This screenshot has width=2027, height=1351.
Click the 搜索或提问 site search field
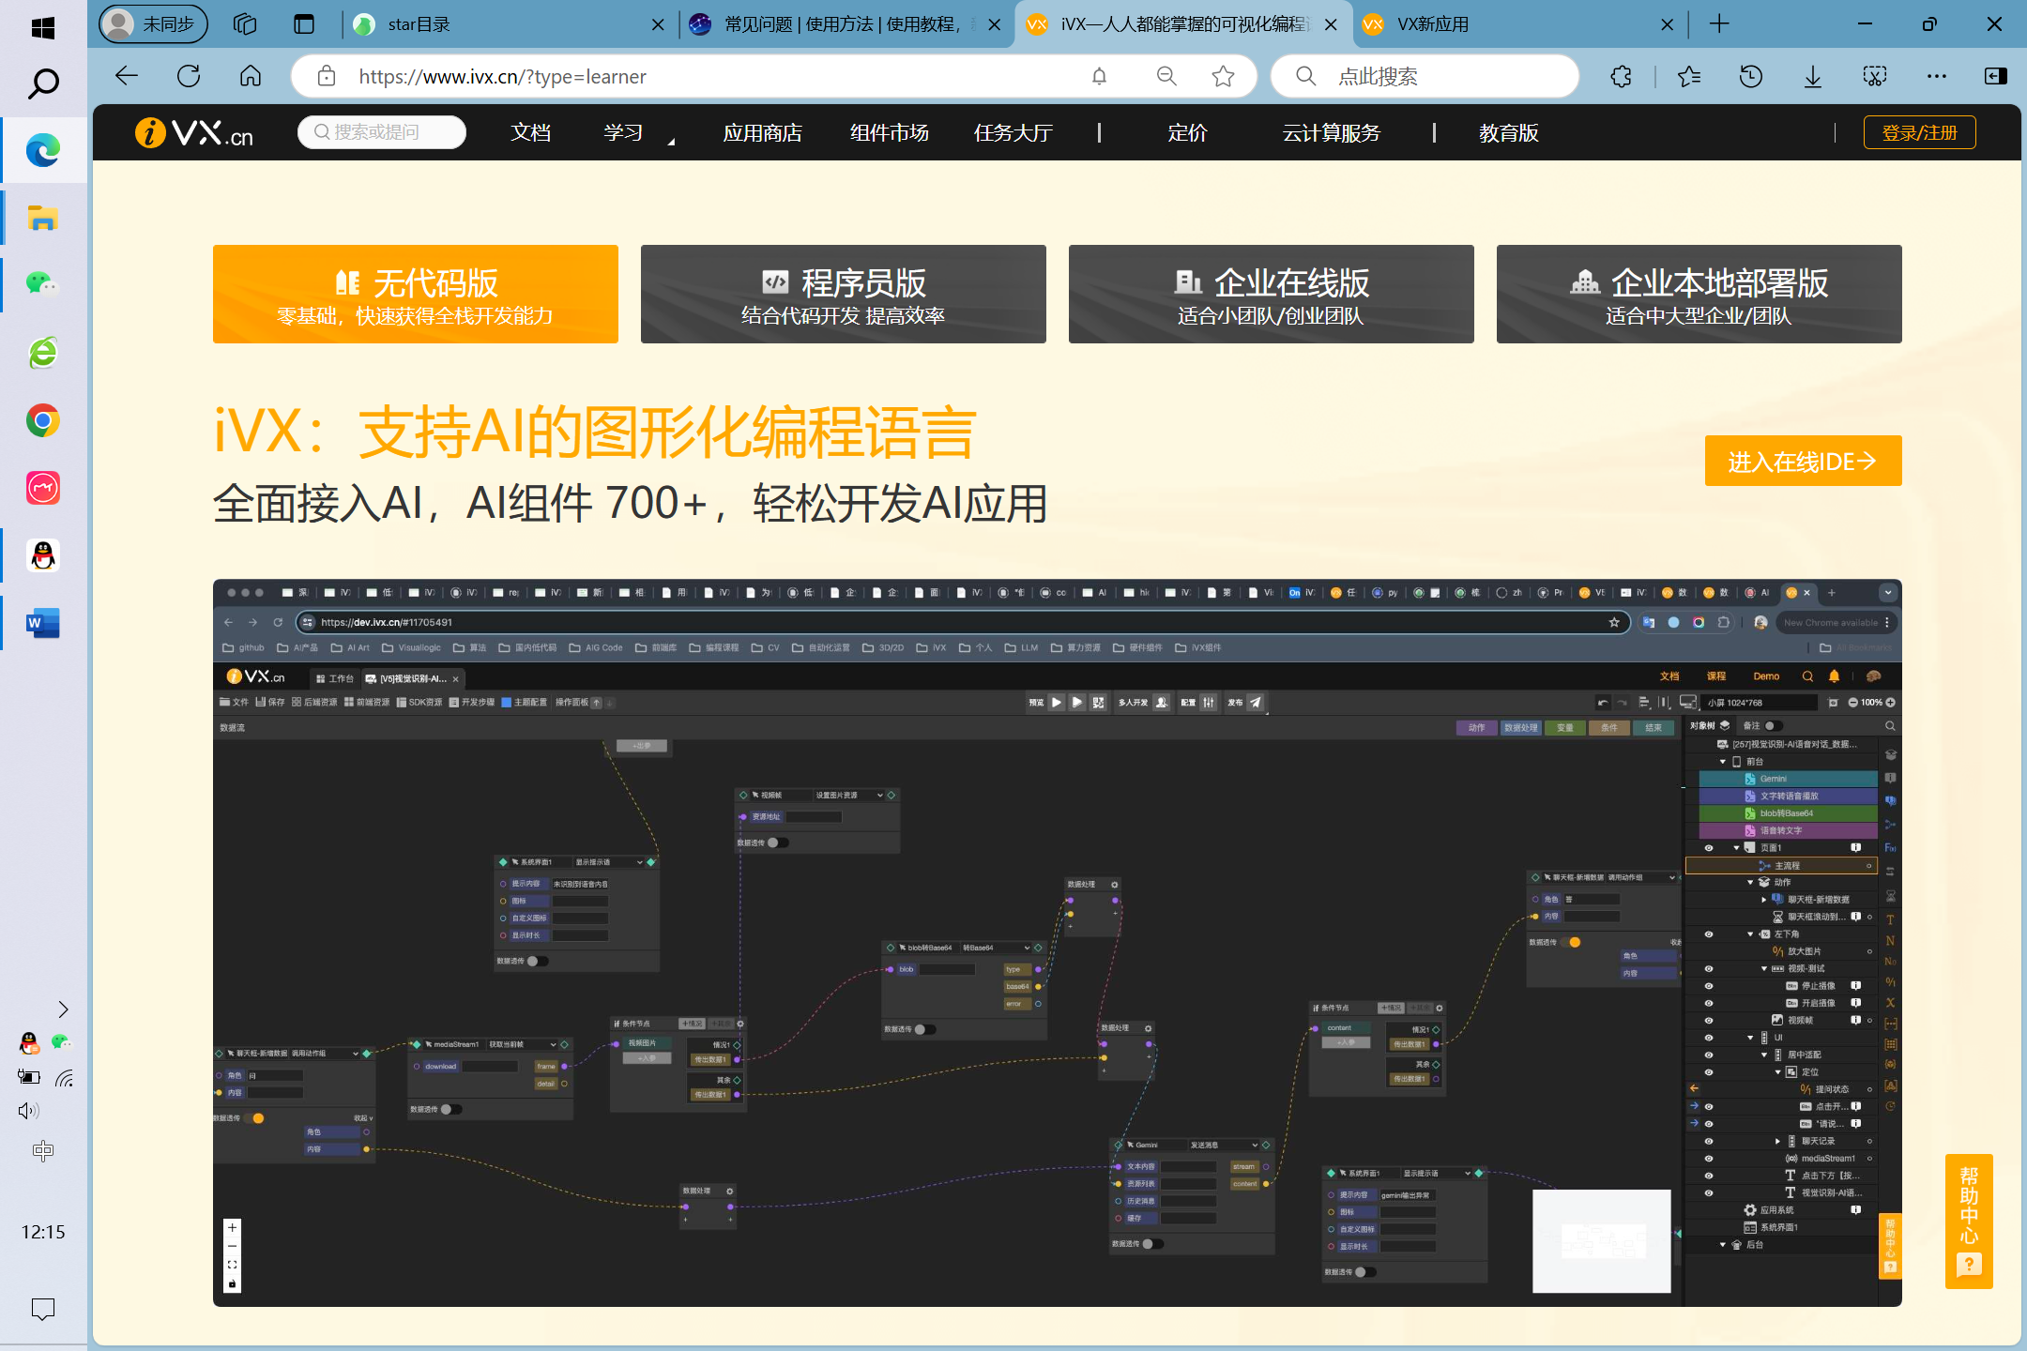click(381, 132)
